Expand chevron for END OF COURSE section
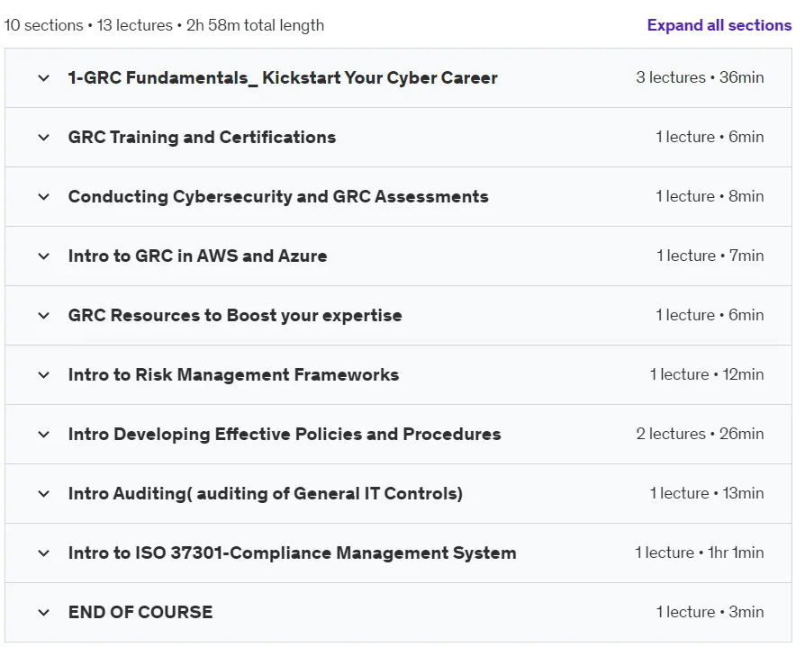 coord(43,613)
